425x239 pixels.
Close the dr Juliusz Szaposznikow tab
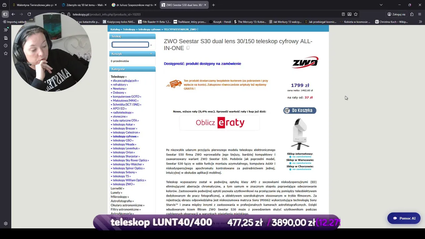point(156,5)
